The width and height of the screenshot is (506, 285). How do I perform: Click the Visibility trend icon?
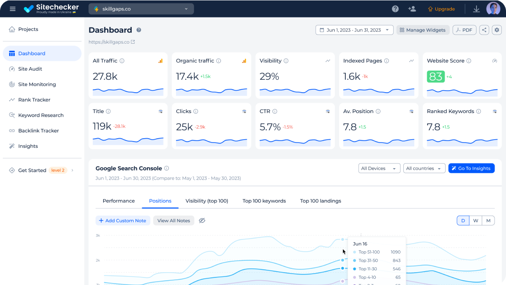(x=328, y=61)
